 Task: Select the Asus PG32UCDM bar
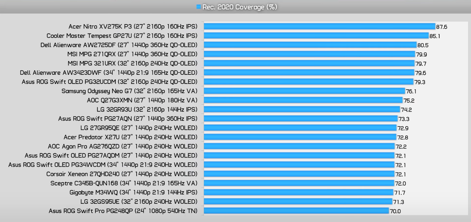coord(309,82)
